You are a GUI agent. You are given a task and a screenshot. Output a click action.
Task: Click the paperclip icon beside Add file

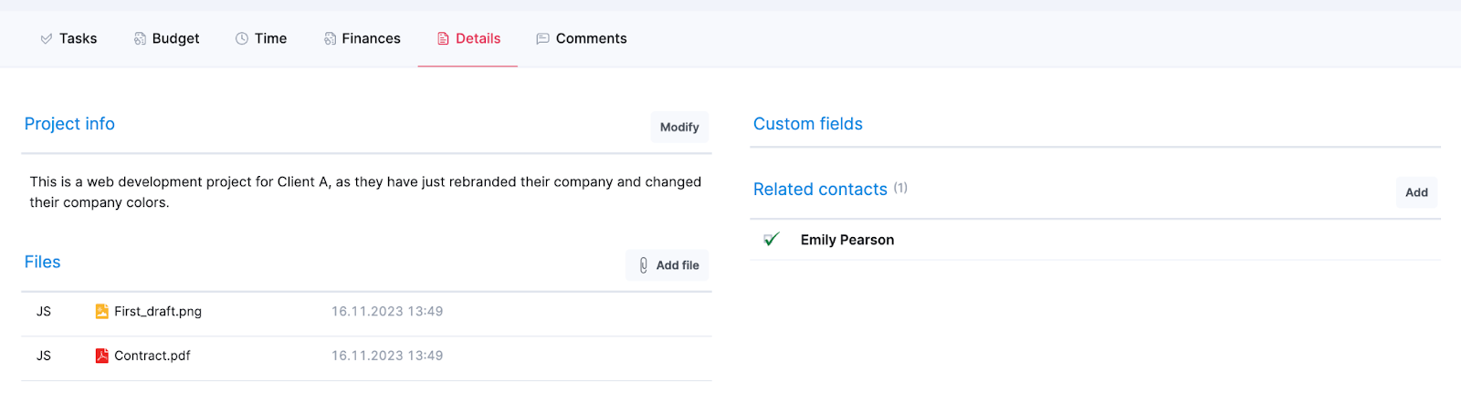coord(644,265)
